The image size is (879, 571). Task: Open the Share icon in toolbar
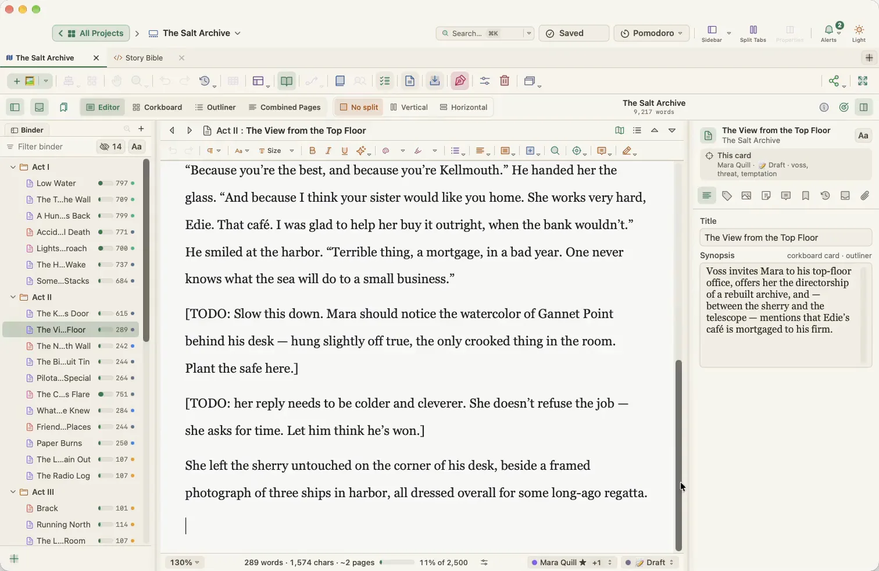pyautogui.click(x=834, y=81)
